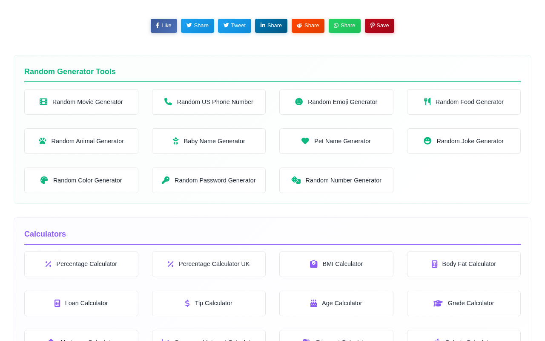Screen dimensions: 545x341
Task: Share via the green WhatsApp button
Action: click(x=344, y=26)
